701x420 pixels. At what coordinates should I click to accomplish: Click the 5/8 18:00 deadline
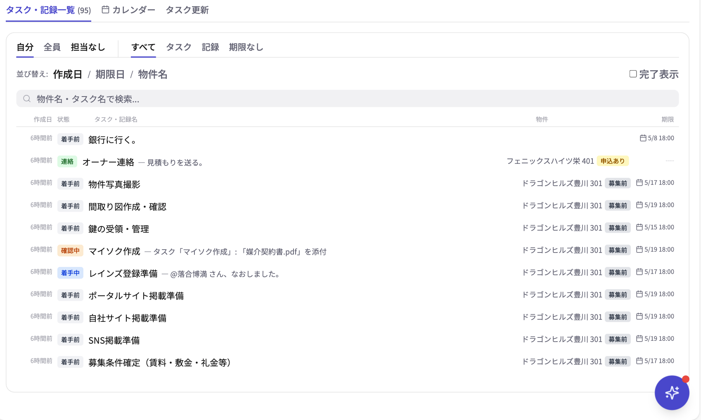click(661, 138)
